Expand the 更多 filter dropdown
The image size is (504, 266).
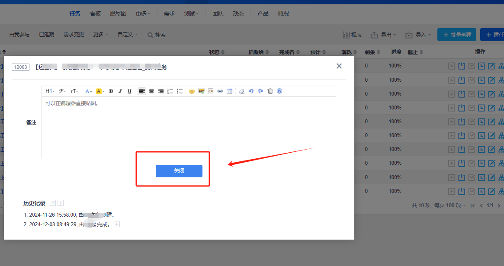[101, 34]
